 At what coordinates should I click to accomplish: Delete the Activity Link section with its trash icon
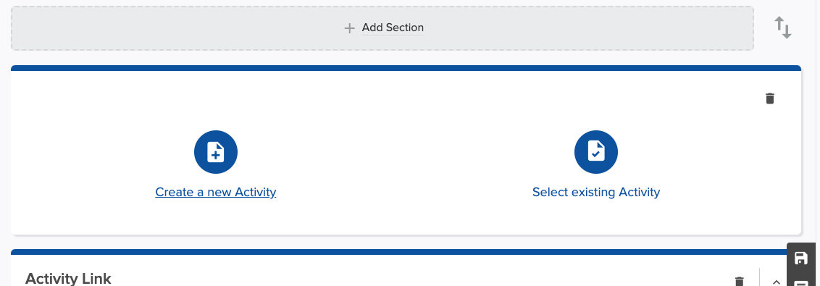tap(739, 282)
